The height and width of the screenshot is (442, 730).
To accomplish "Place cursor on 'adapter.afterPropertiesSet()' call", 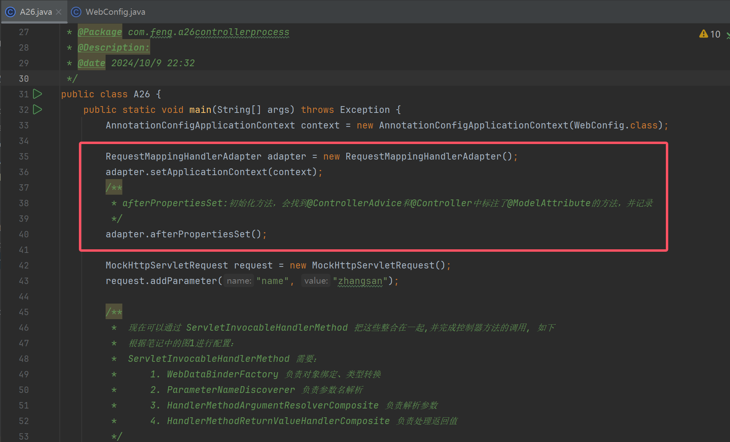I will [x=183, y=234].
